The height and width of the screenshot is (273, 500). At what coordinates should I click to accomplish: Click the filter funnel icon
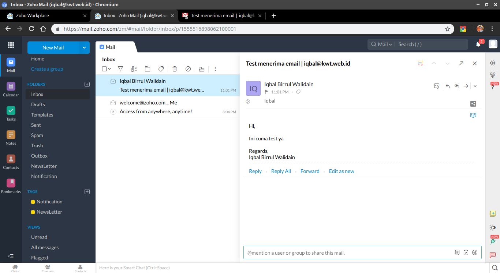120,69
